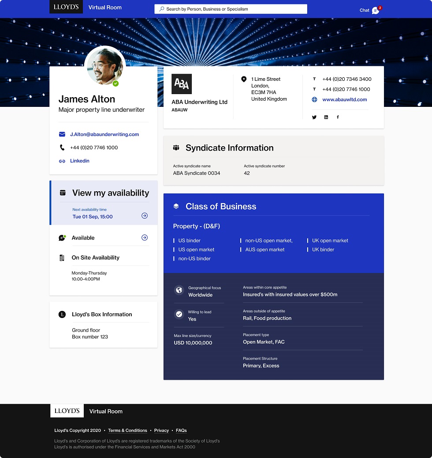The image size is (432, 458).
Task: Click the Lloyd's Box Information L icon
Action: click(x=62, y=314)
